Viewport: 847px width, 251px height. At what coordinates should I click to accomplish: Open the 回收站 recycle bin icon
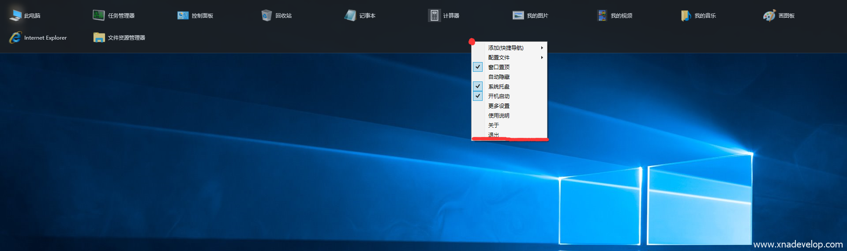point(266,15)
